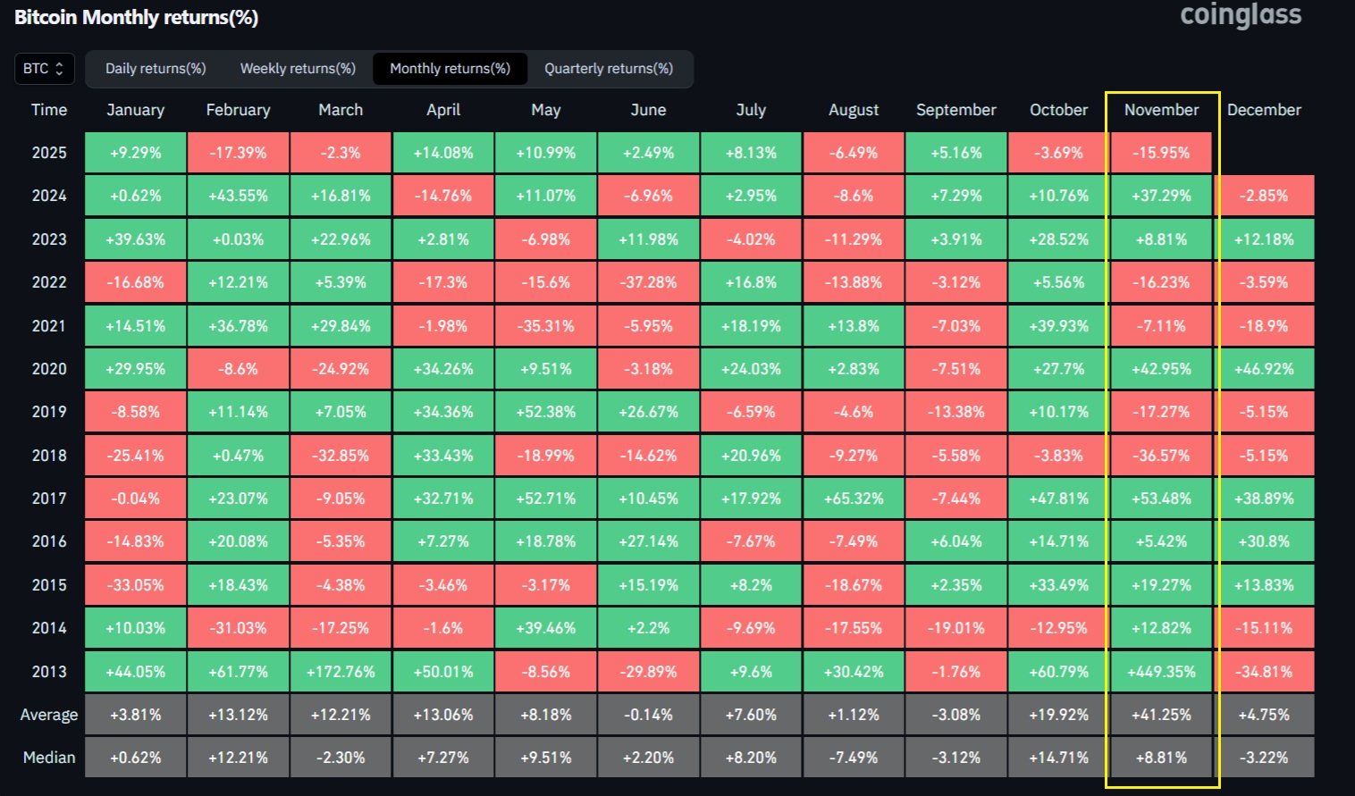
Task: Open the BTC coin selector dropdown
Action: click(45, 69)
